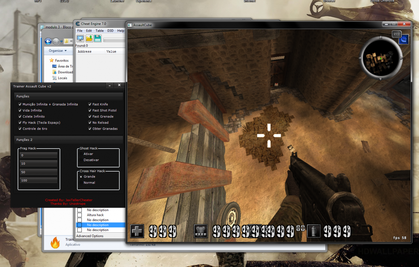419x267 pixels.
Task: Open the D3D menu in Cheat Engine
Action: (x=110, y=31)
